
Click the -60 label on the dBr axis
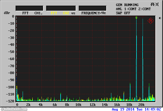[11, 59]
